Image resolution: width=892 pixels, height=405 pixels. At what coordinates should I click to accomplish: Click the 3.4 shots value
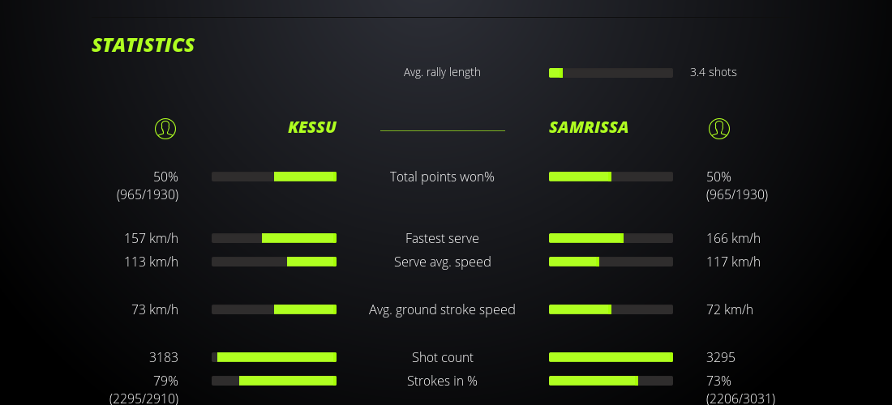714,72
